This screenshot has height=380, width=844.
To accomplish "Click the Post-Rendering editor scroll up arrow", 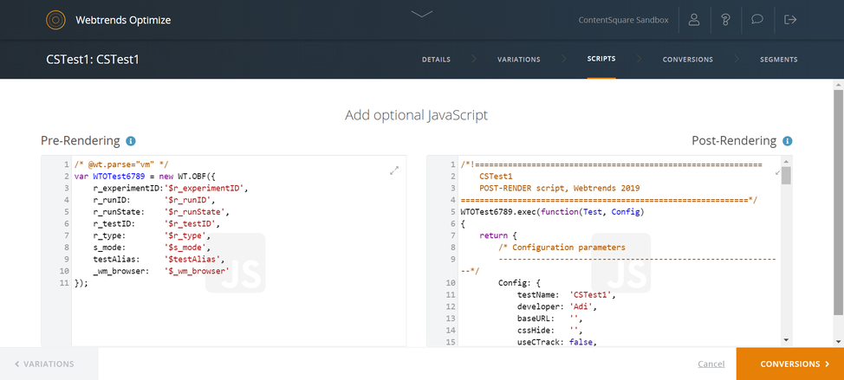I will pos(786,161).
